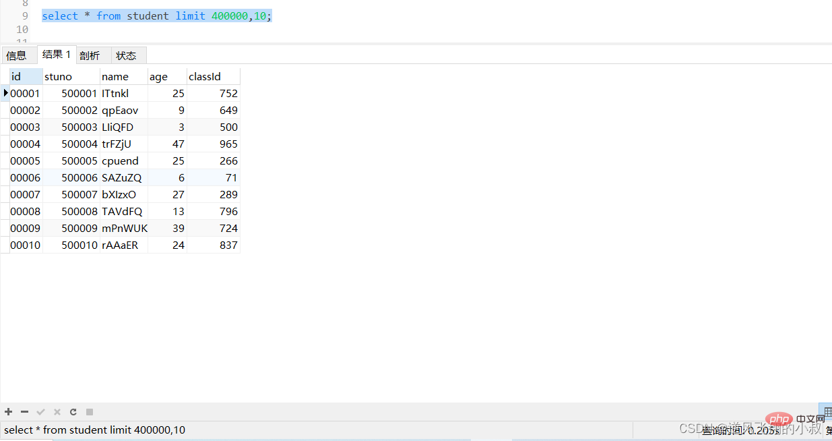The height and width of the screenshot is (441, 832).
Task: Select classId cell 289
Action: coord(214,194)
